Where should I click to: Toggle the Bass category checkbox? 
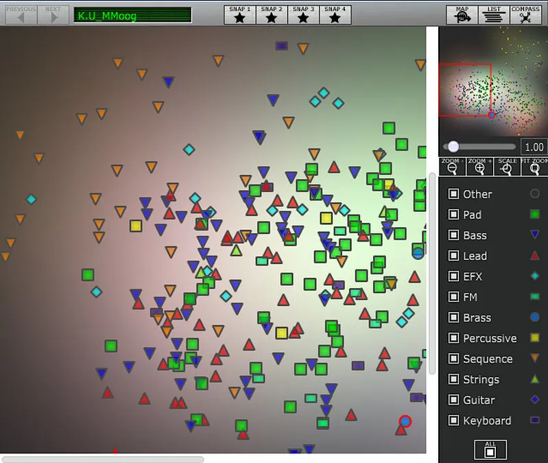(453, 235)
